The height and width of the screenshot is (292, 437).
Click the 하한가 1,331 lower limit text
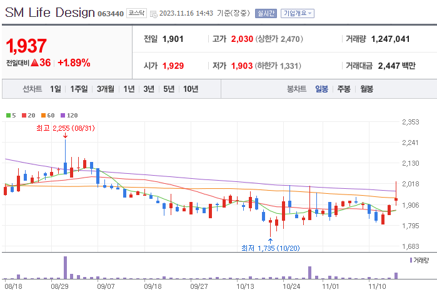278,66
